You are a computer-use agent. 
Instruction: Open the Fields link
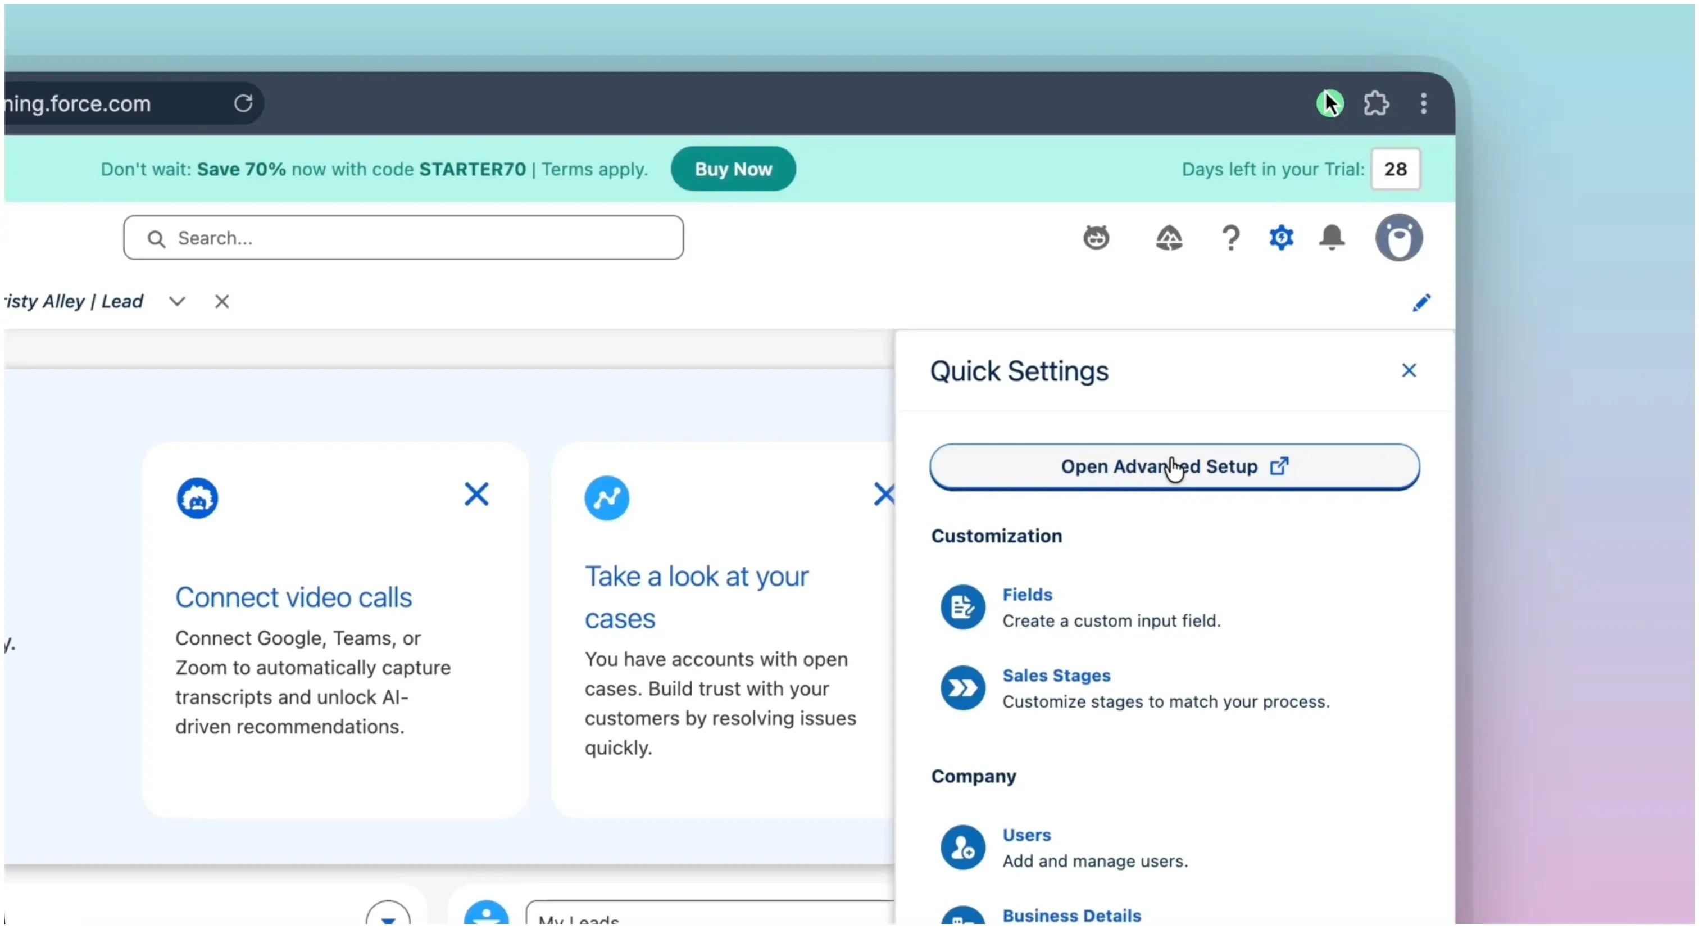coord(1027,595)
